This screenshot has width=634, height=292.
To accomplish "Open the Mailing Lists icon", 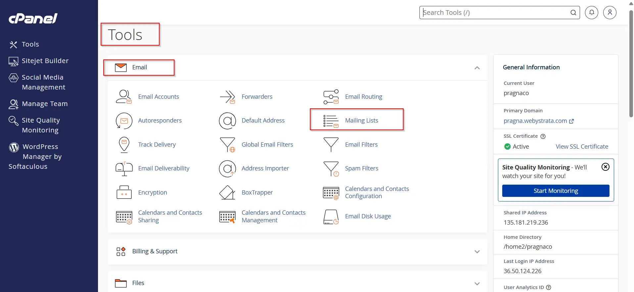I will pyautogui.click(x=331, y=121).
